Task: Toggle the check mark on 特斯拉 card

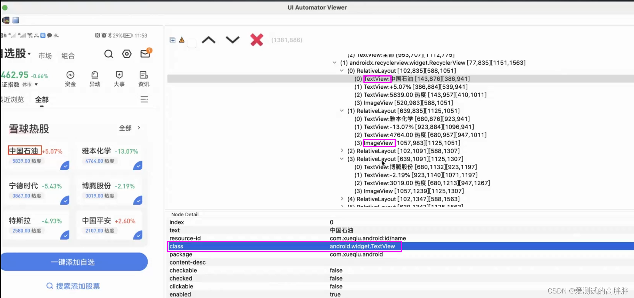Action: pyautogui.click(x=65, y=235)
